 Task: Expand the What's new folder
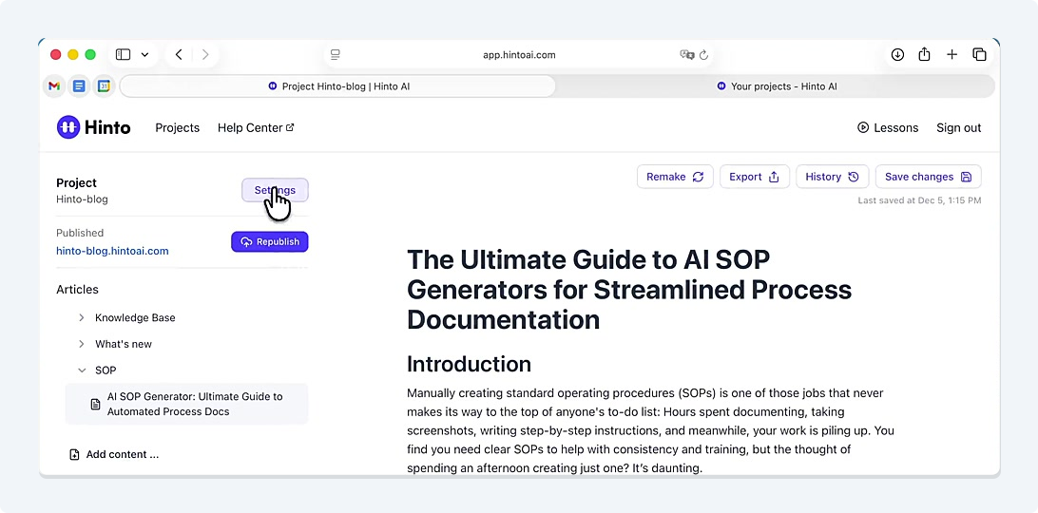[82, 344]
